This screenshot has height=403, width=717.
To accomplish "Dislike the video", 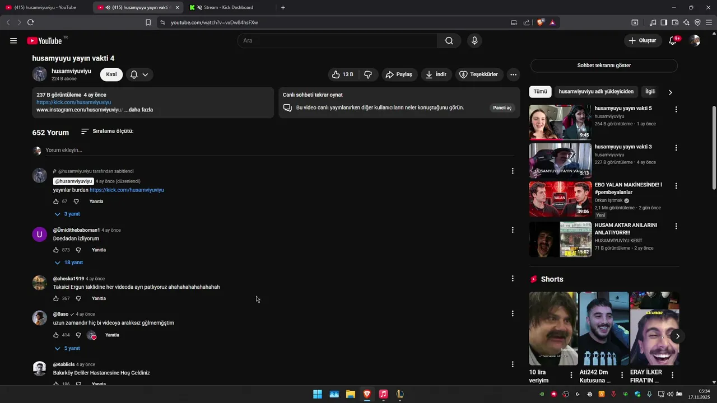I will tap(368, 74).
